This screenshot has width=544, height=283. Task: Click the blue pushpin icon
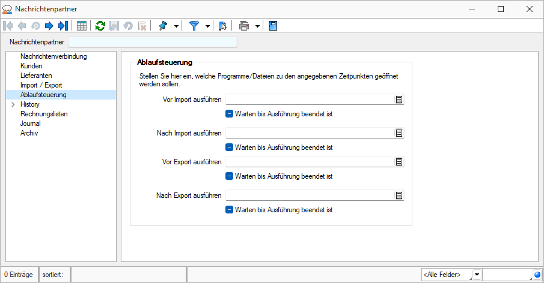click(x=163, y=26)
